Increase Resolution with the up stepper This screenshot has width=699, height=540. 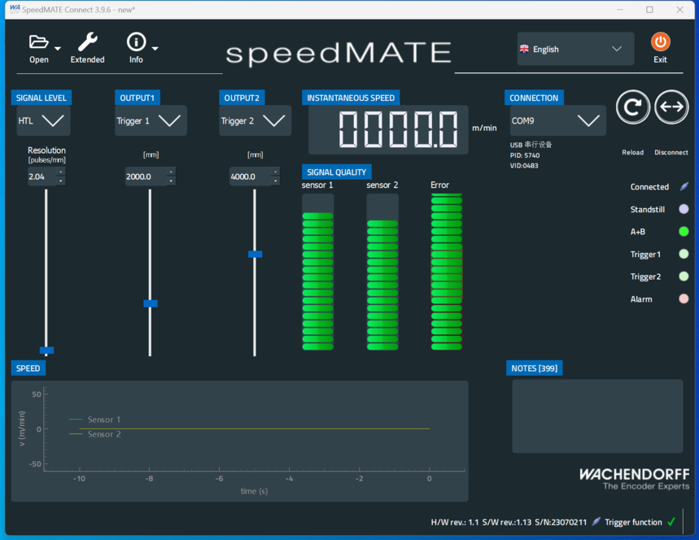point(61,172)
